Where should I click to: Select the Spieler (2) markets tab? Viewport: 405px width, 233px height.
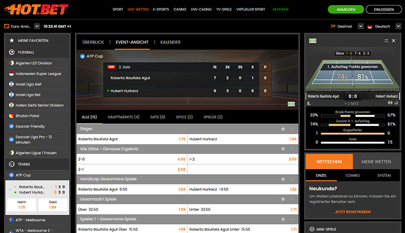tap(213, 117)
